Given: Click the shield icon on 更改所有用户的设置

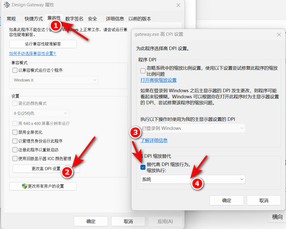Looking at the screenshot, I should click(x=25, y=186).
